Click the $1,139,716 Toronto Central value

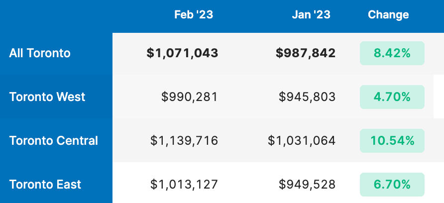point(184,141)
